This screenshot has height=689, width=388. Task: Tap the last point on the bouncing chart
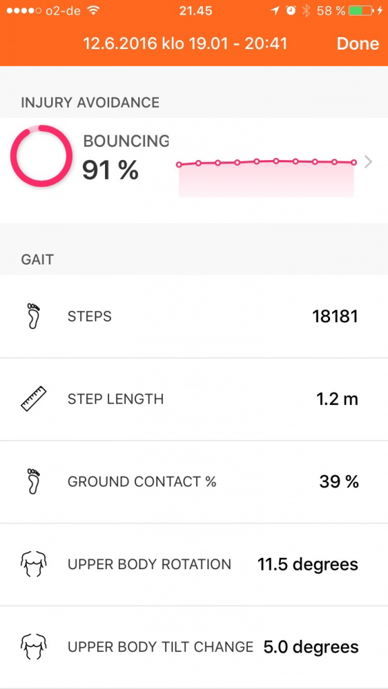pos(354,163)
